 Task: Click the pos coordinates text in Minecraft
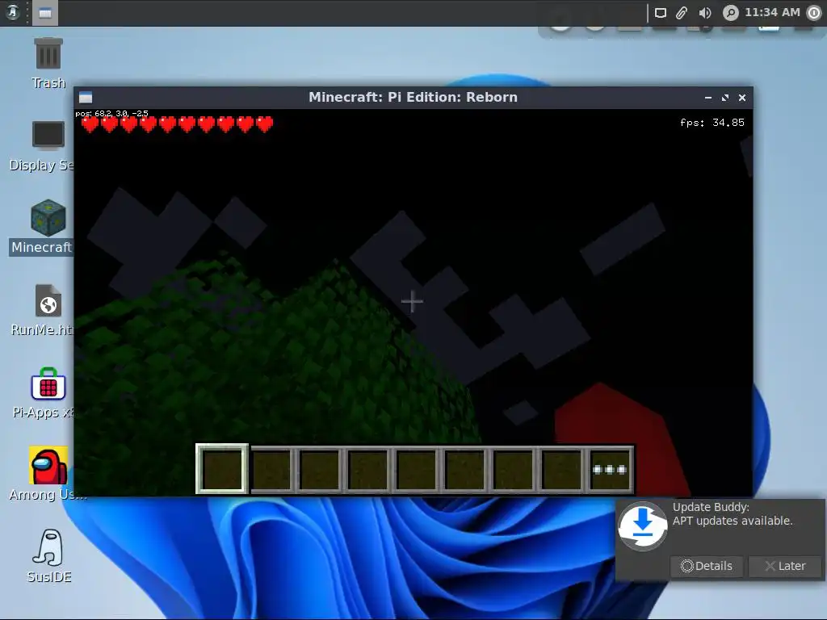click(111, 113)
